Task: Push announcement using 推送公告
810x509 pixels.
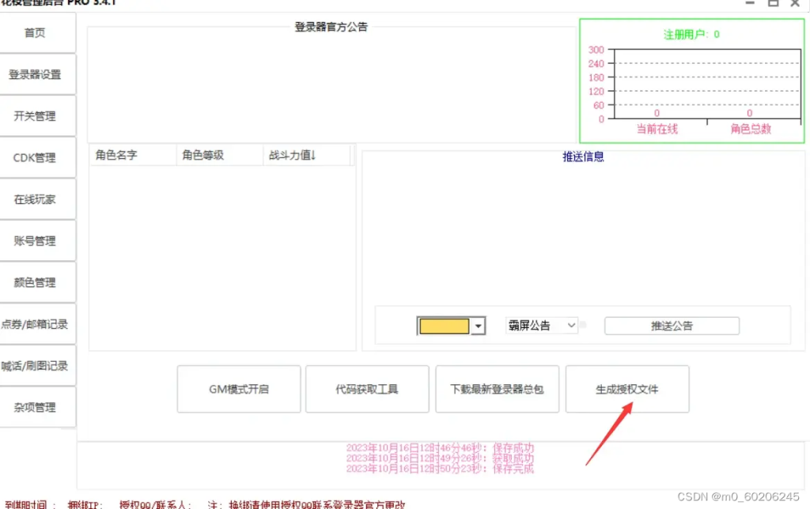Action: click(672, 325)
